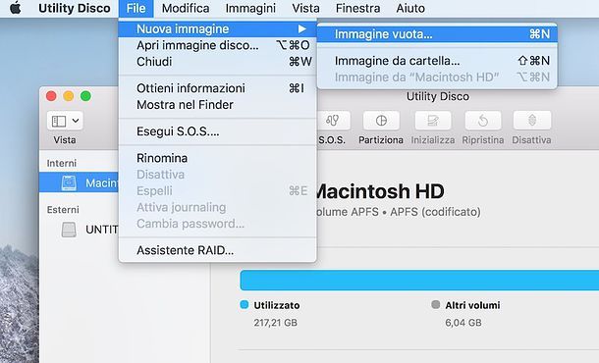Image resolution: width=599 pixels, height=363 pixels.
Task: Click the 6,04 GB other volumes value
Action: 463,323
